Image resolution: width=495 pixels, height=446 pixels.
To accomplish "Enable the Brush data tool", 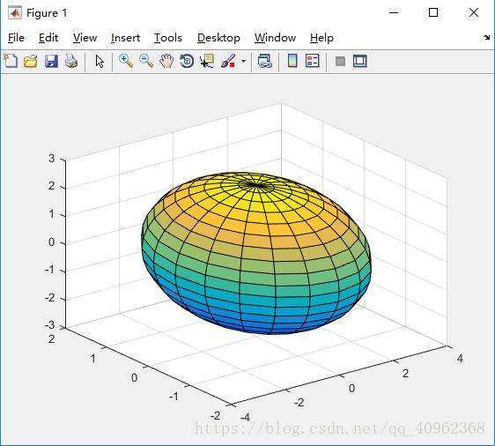I will (228, 61).
